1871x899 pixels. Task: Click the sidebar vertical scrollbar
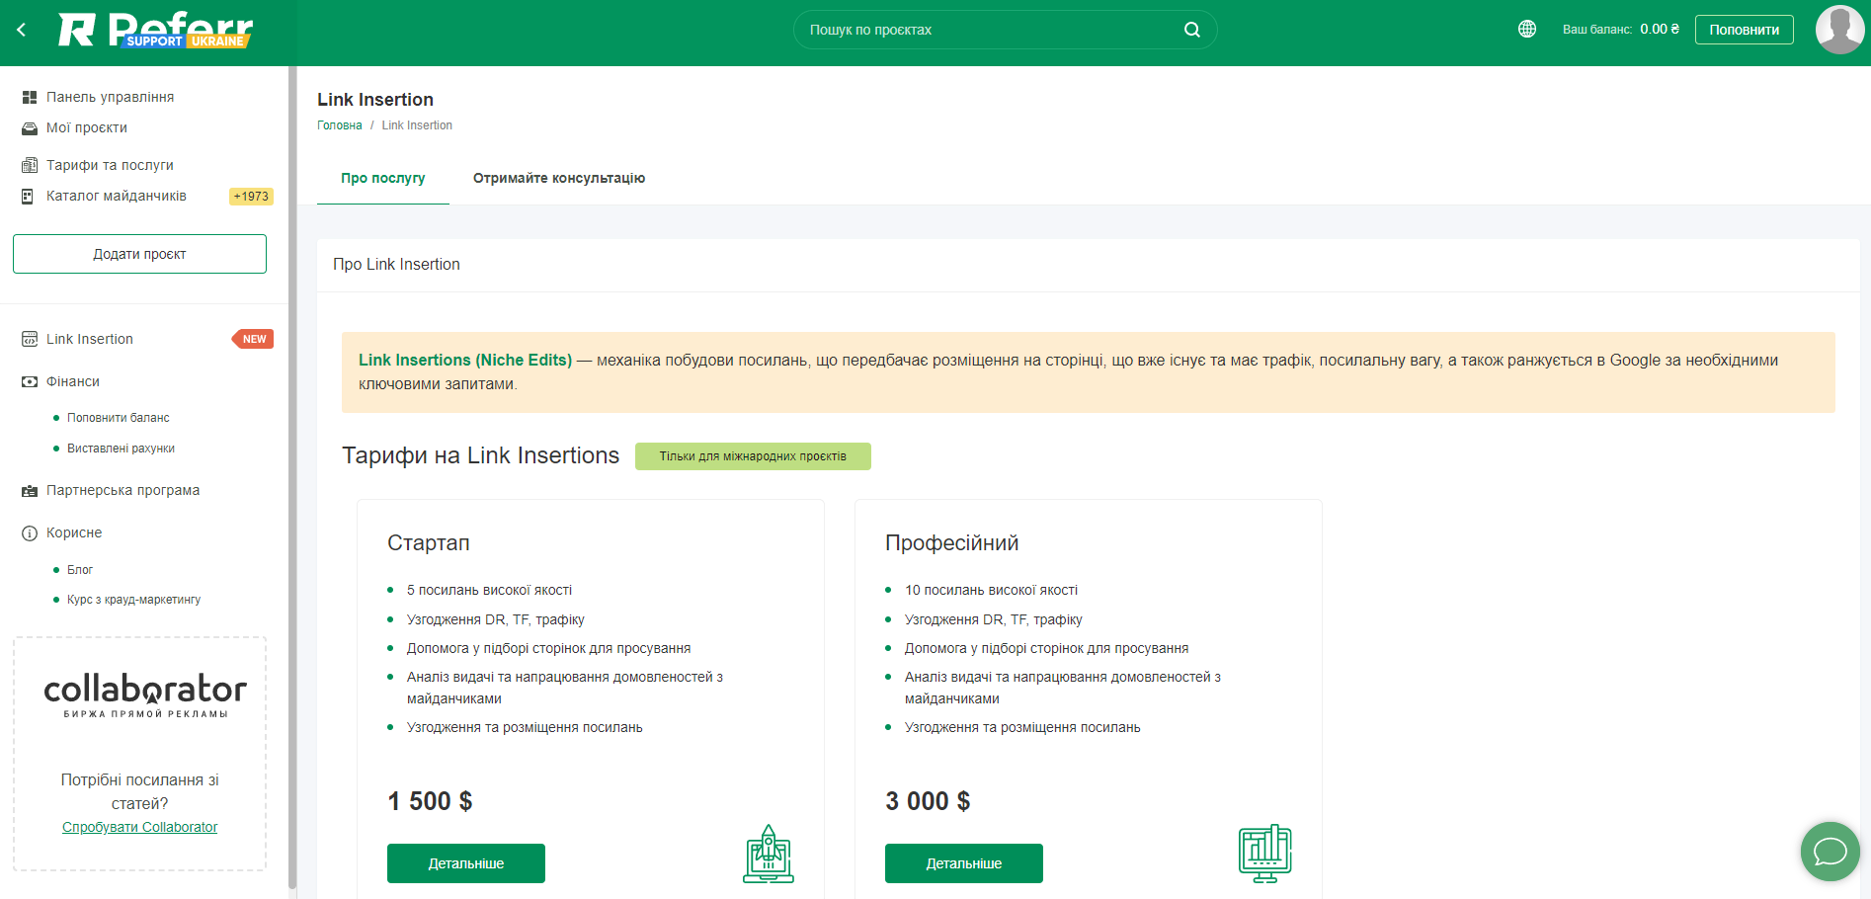point(292,474)
